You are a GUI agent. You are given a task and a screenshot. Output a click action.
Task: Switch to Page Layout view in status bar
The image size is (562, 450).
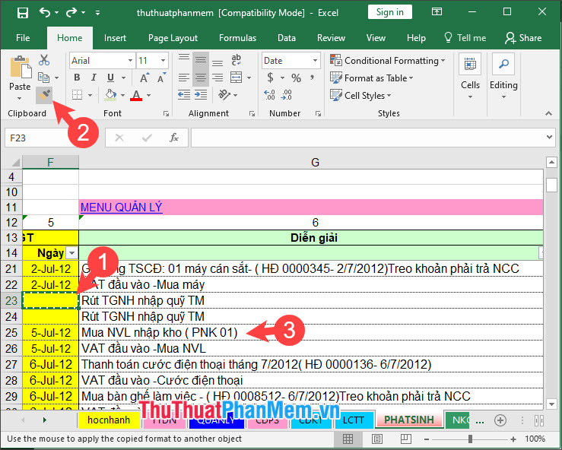pos(376,439)
